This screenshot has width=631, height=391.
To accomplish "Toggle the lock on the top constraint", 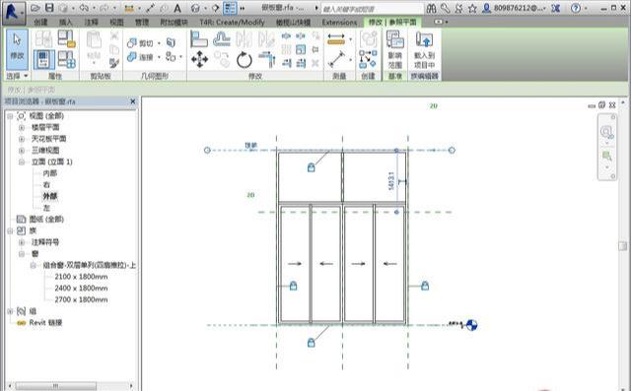I will point(312,167).
